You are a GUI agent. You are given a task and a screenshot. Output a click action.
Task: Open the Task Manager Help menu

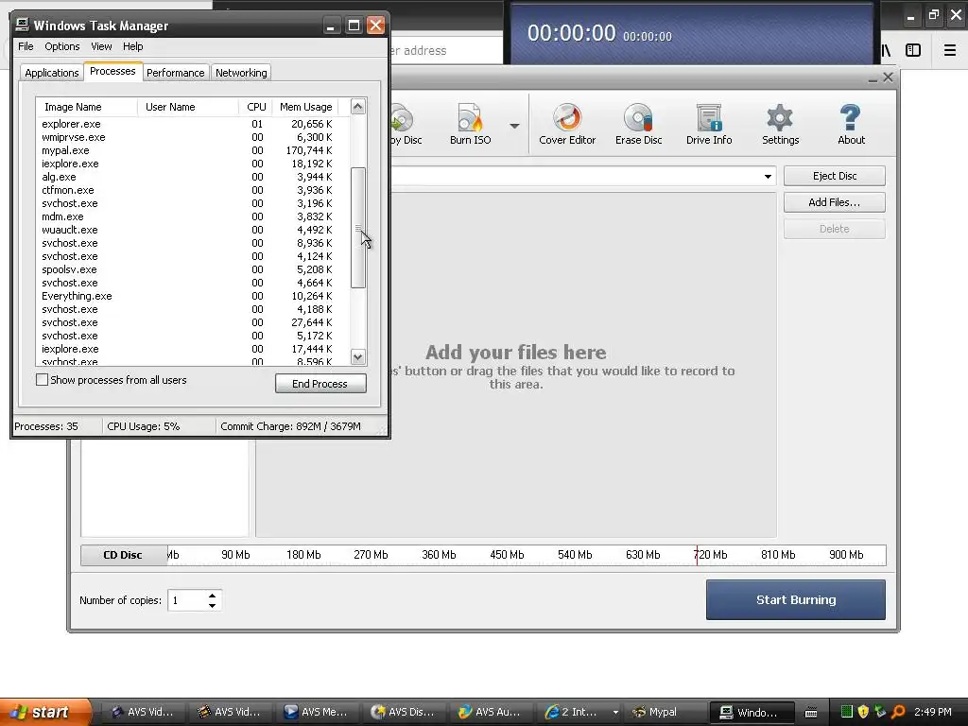132,46
